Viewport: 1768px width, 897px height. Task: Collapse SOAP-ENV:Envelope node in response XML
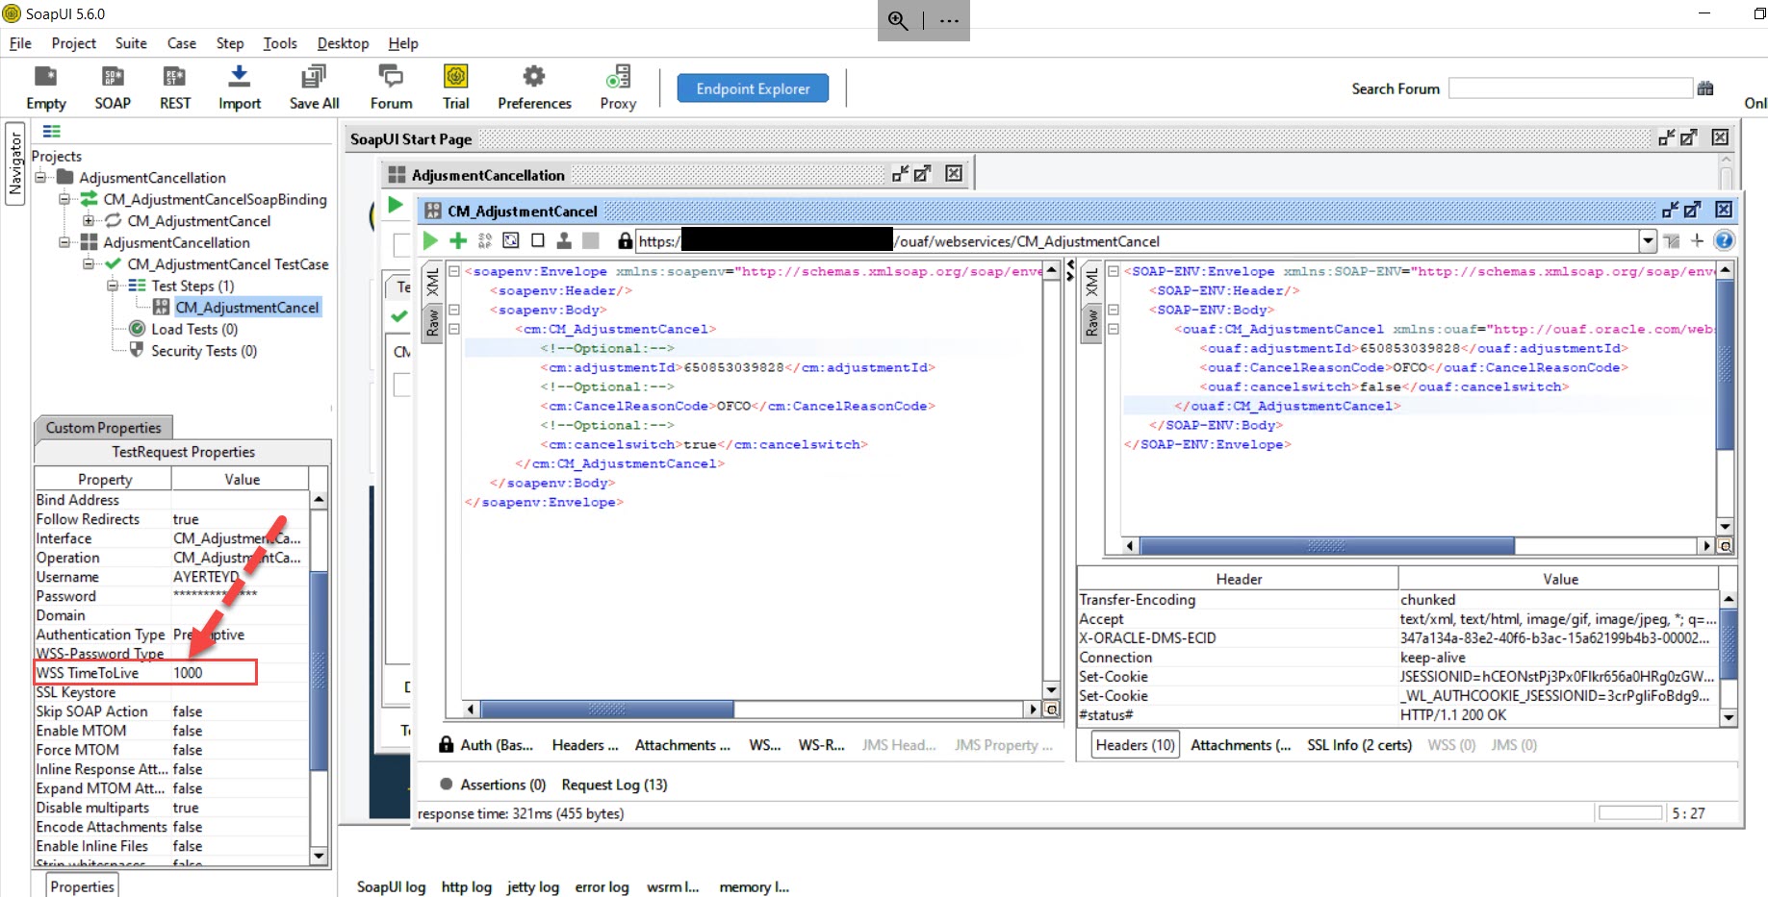click(x=1113, y=271)
